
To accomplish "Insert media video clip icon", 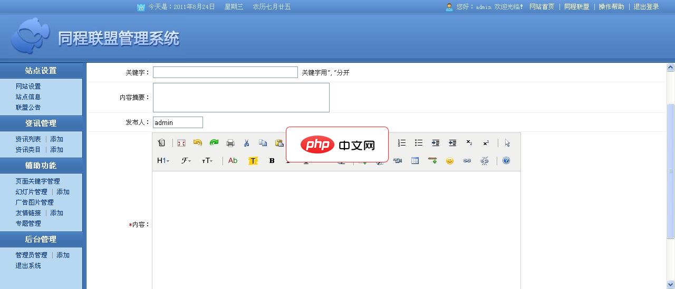I will pos(398,161).
